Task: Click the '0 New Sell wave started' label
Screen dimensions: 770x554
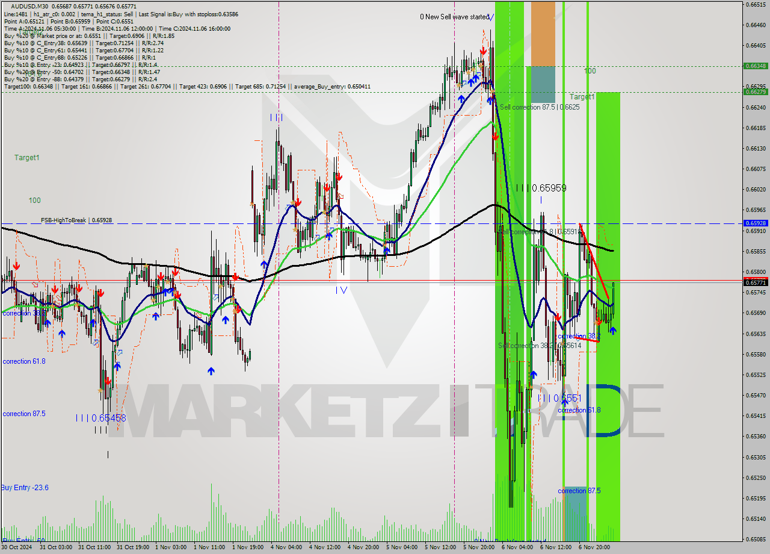Action: point(455,17)
